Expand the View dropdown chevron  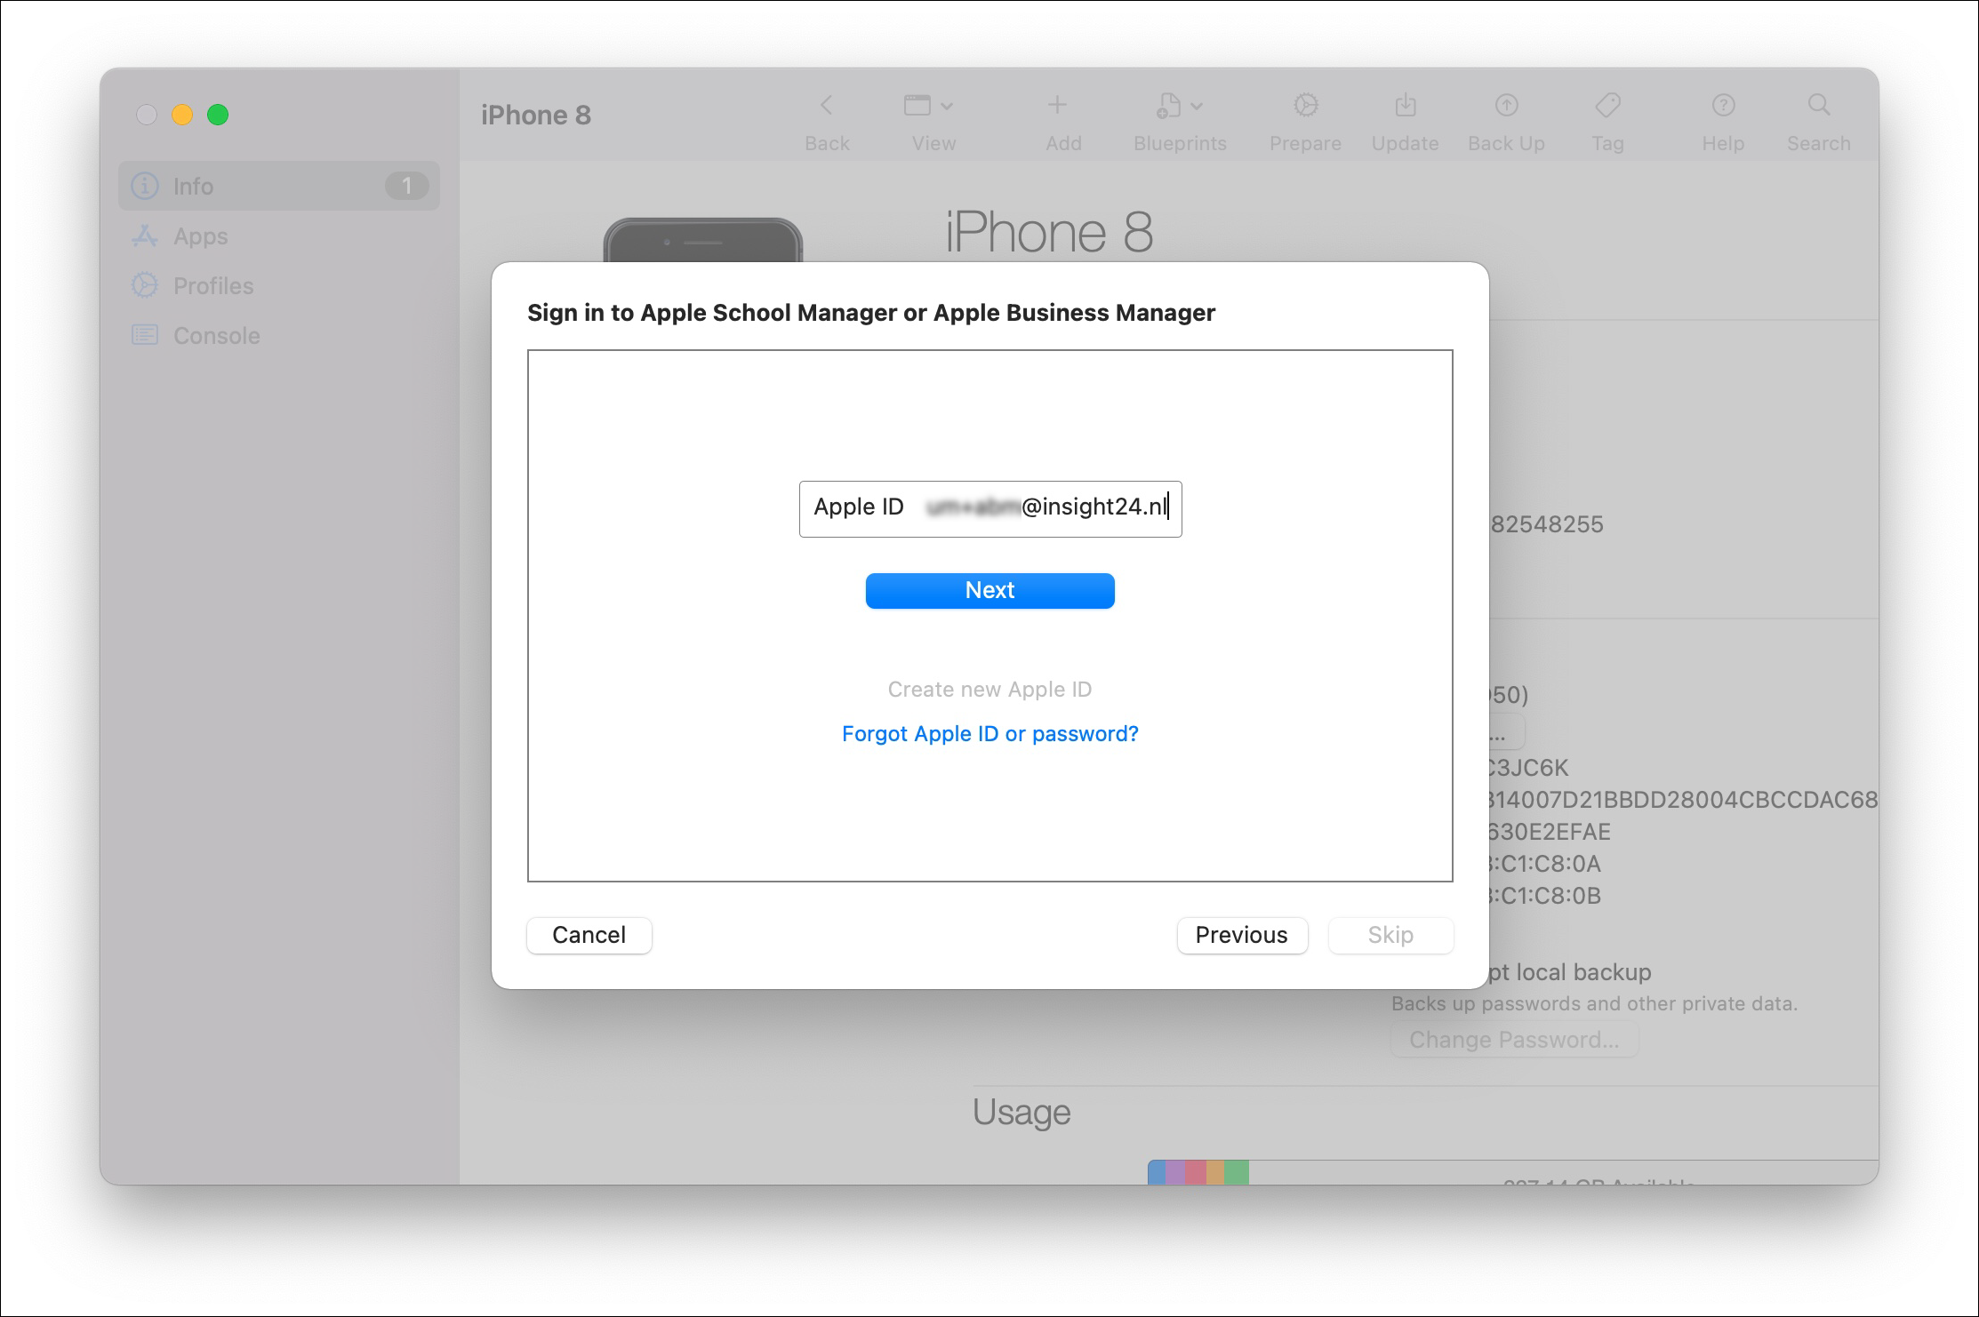point(947,107)
